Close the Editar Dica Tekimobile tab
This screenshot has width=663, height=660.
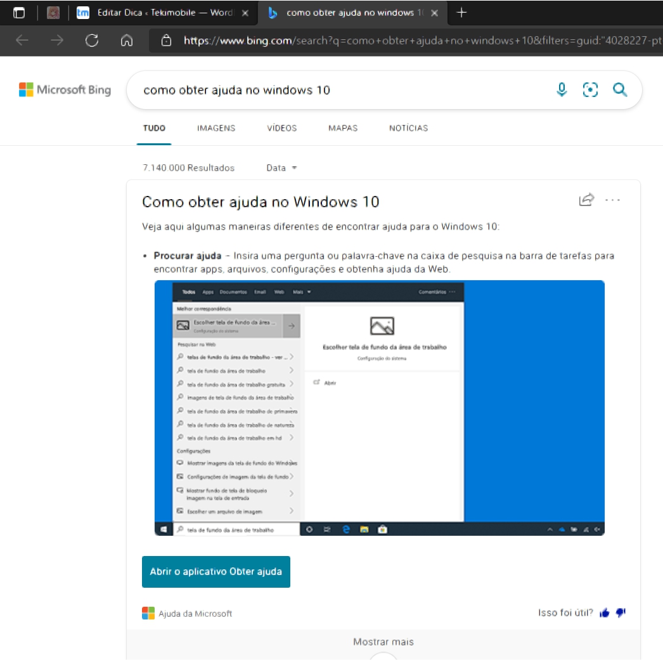[245, 13]
